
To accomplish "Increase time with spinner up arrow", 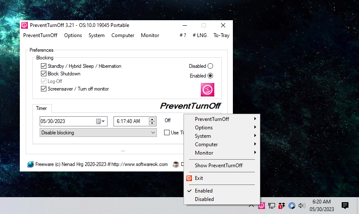I will 152,119.
